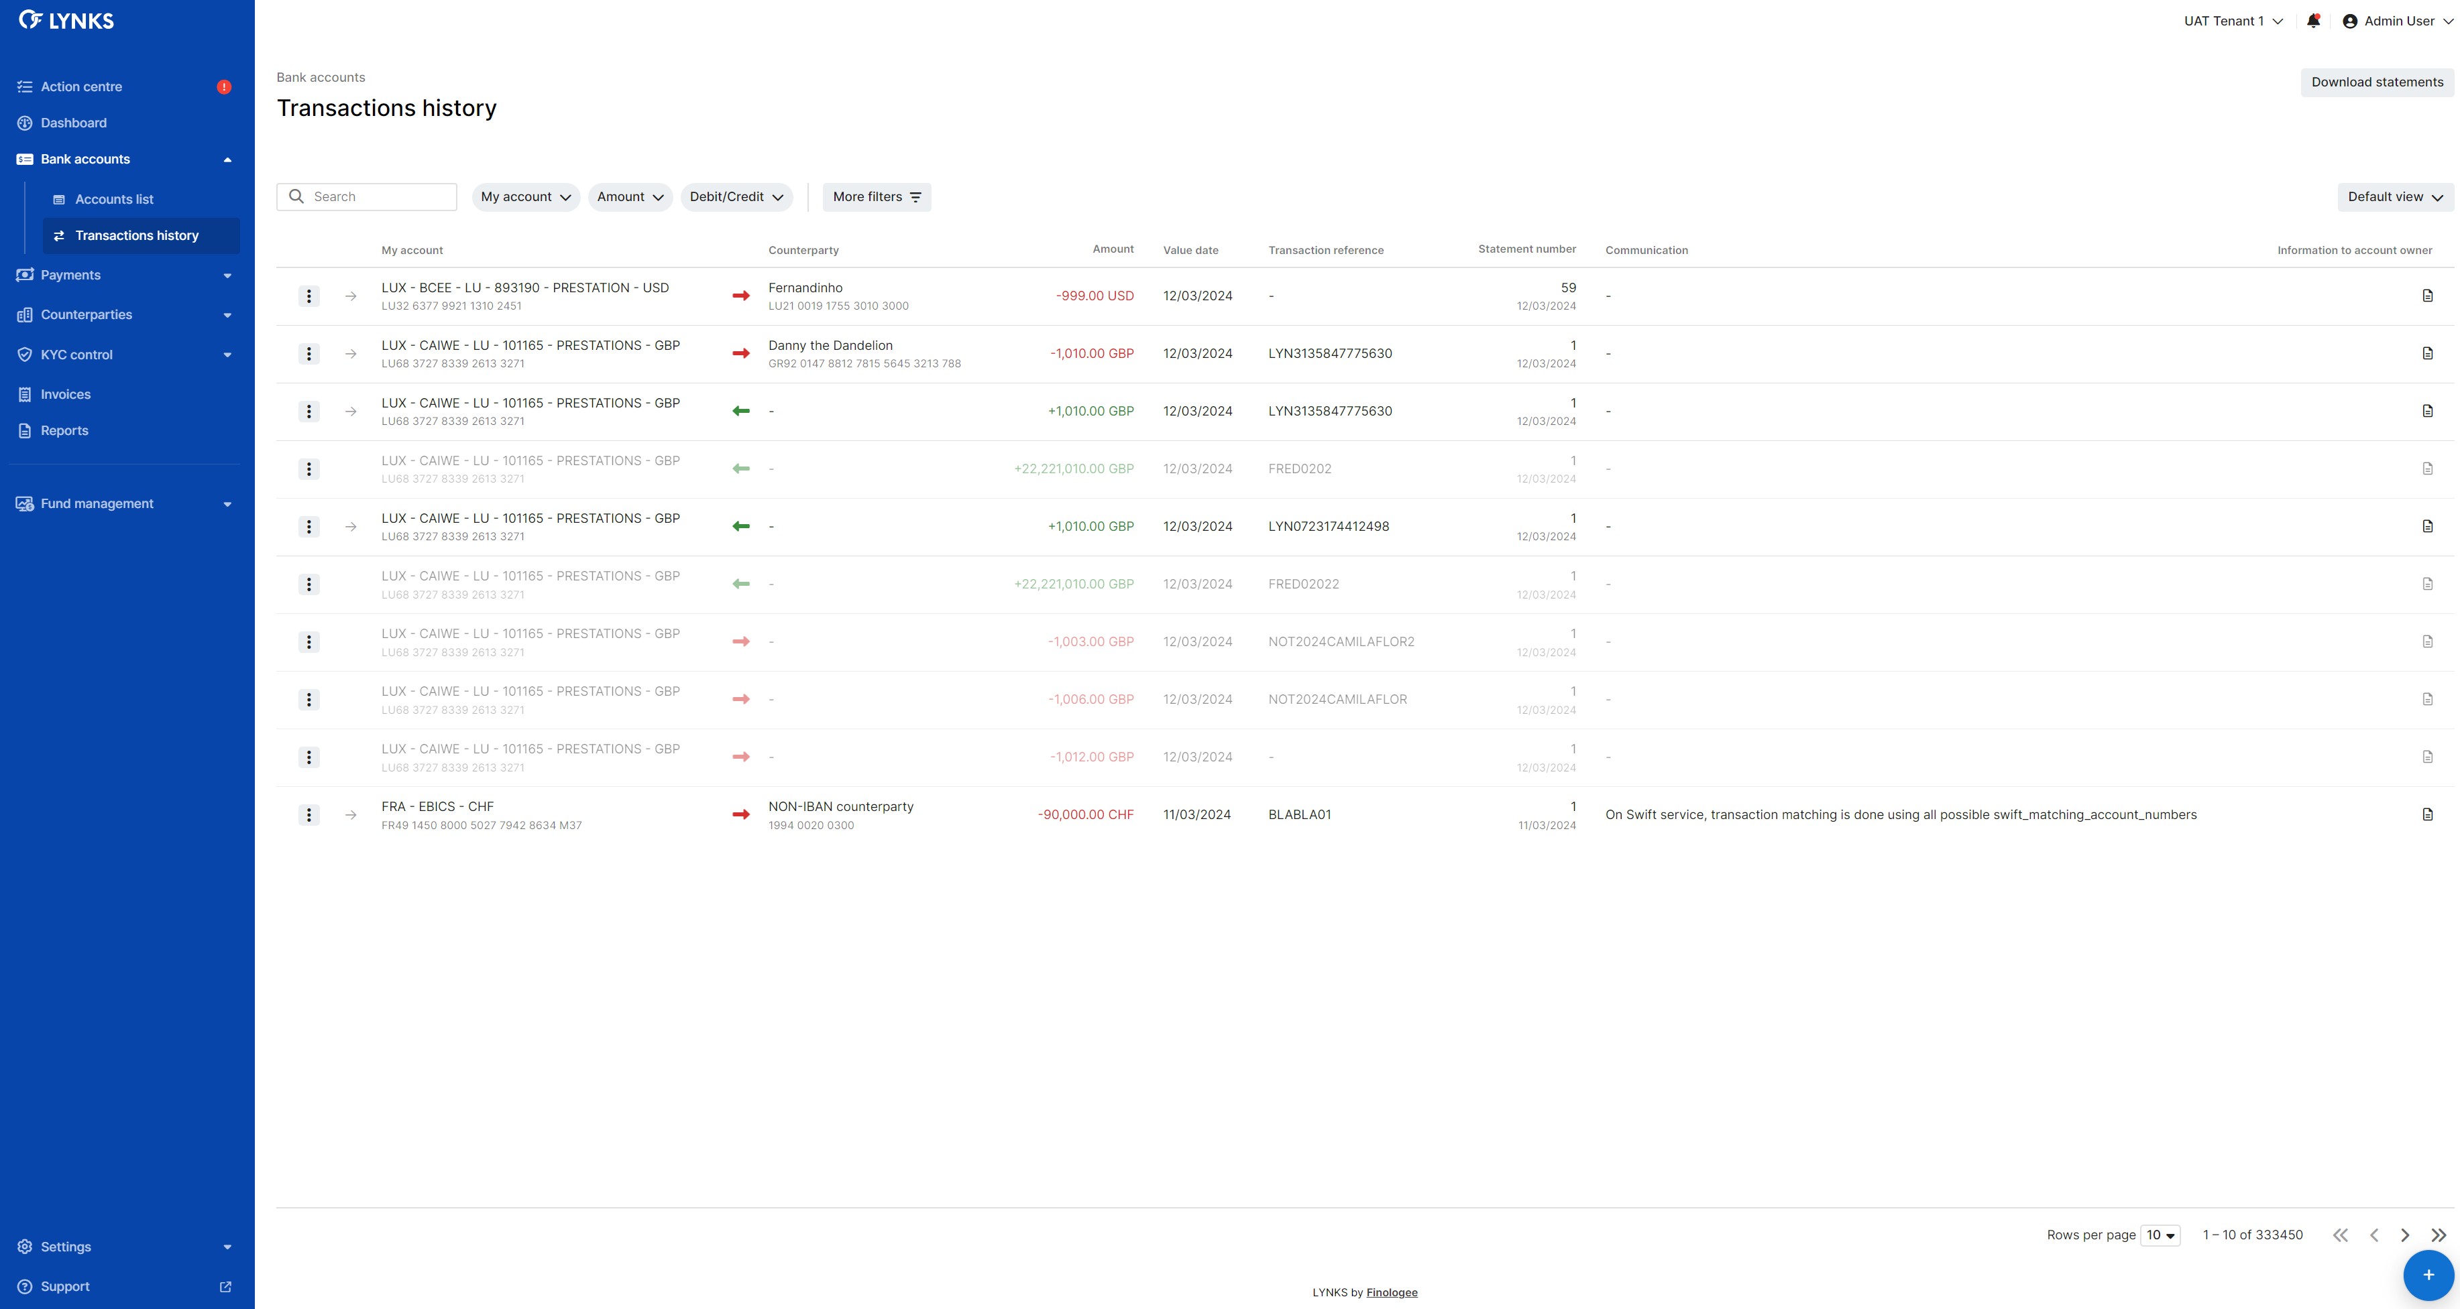
Task: Navigate to Dashboard in sidebar
Action: point(74,123)
